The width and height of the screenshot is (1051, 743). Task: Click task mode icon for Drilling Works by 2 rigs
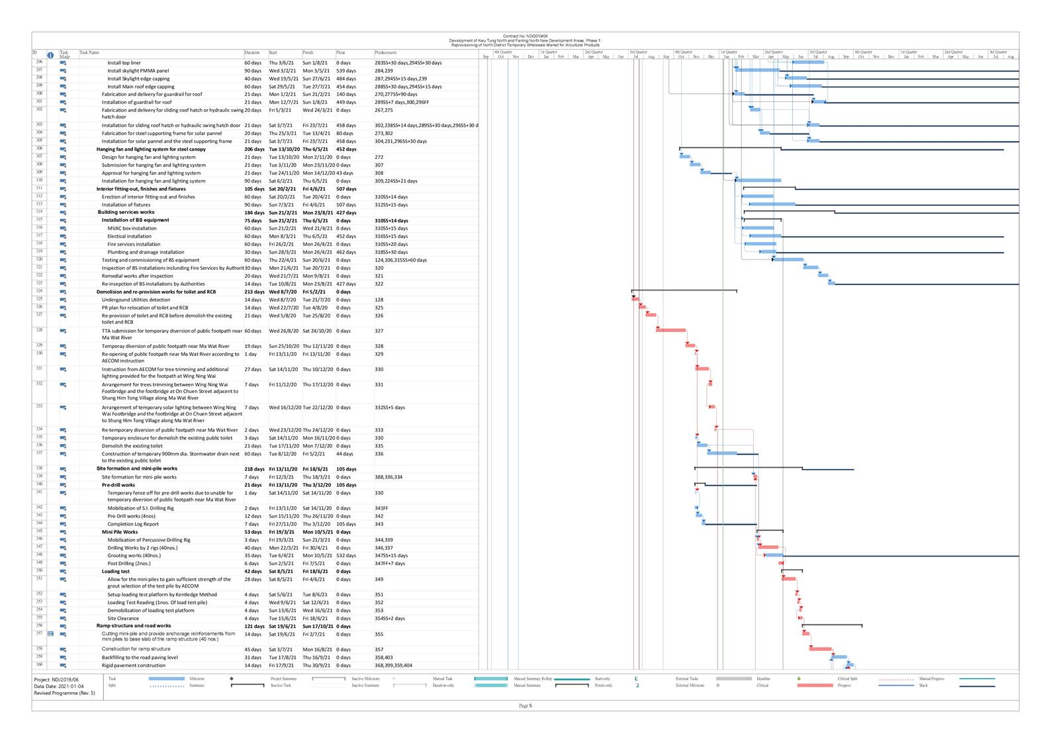pos(64,548)
